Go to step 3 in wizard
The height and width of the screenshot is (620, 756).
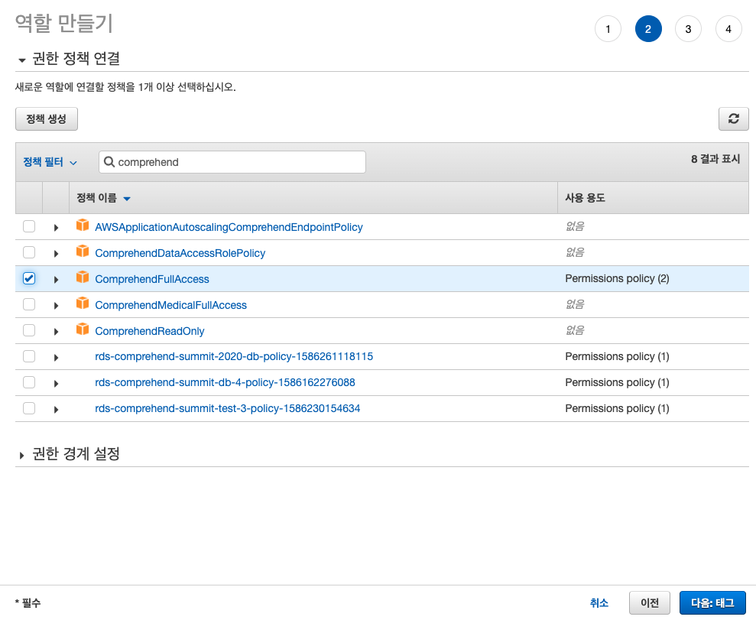pos(688,29)
